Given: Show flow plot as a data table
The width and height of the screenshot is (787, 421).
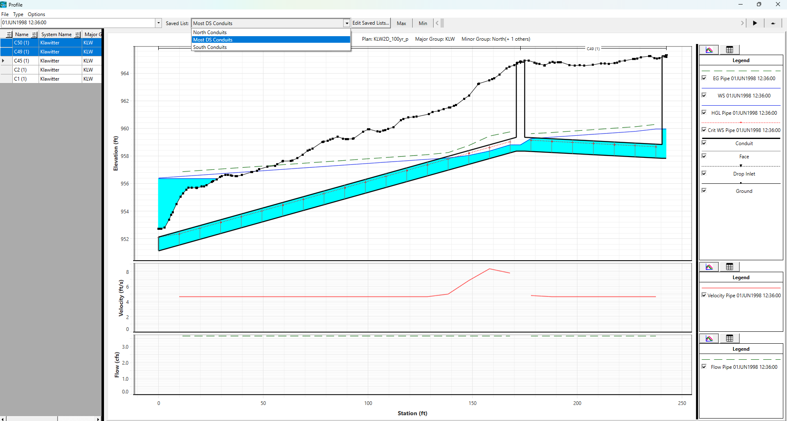Looking at the screenshot, I should point(729,338).
